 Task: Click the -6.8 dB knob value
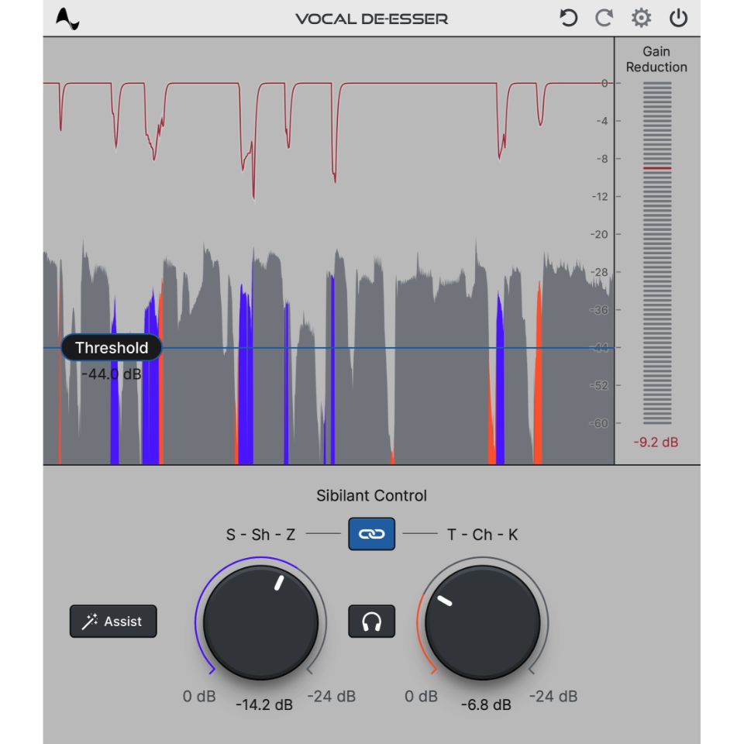point(486,704)
